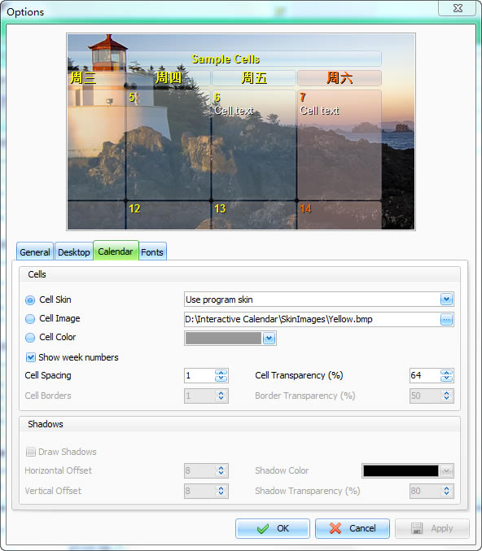Switch to the Desktop tab

74,252
